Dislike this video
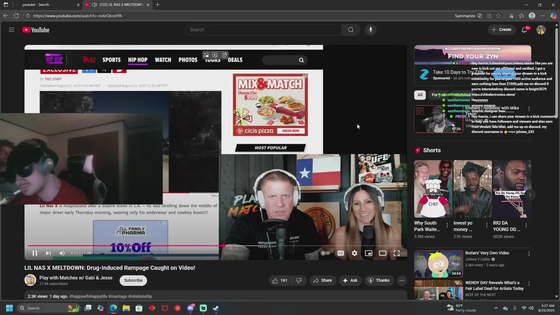 click(299, 280)
